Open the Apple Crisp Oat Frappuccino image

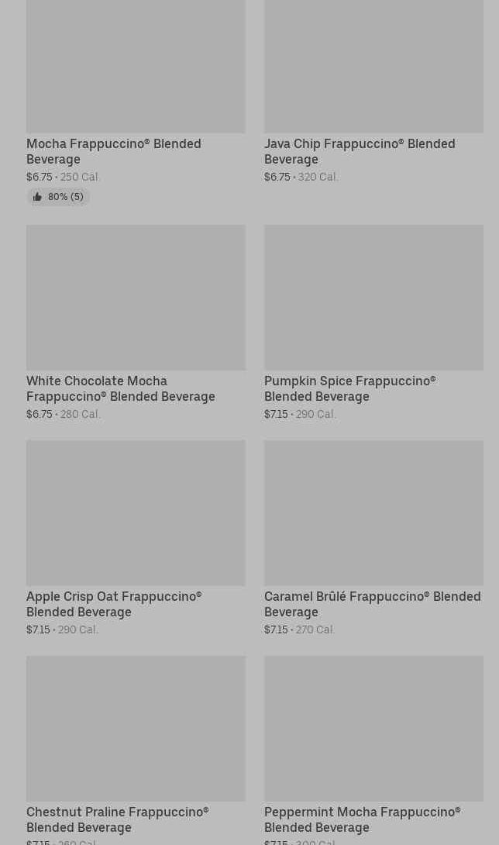(136, 512)
